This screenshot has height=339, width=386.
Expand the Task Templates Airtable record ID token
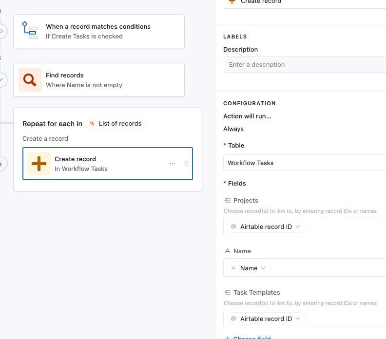(266, 319)
